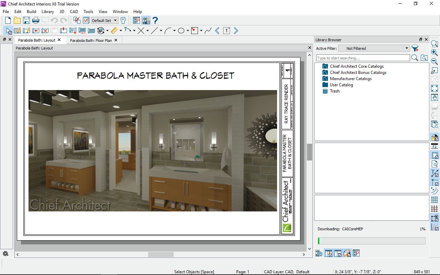Toggle the bounding box snap icon with checkmark
The width and height of the screenshot is (440, 275).
coord(435,218)
